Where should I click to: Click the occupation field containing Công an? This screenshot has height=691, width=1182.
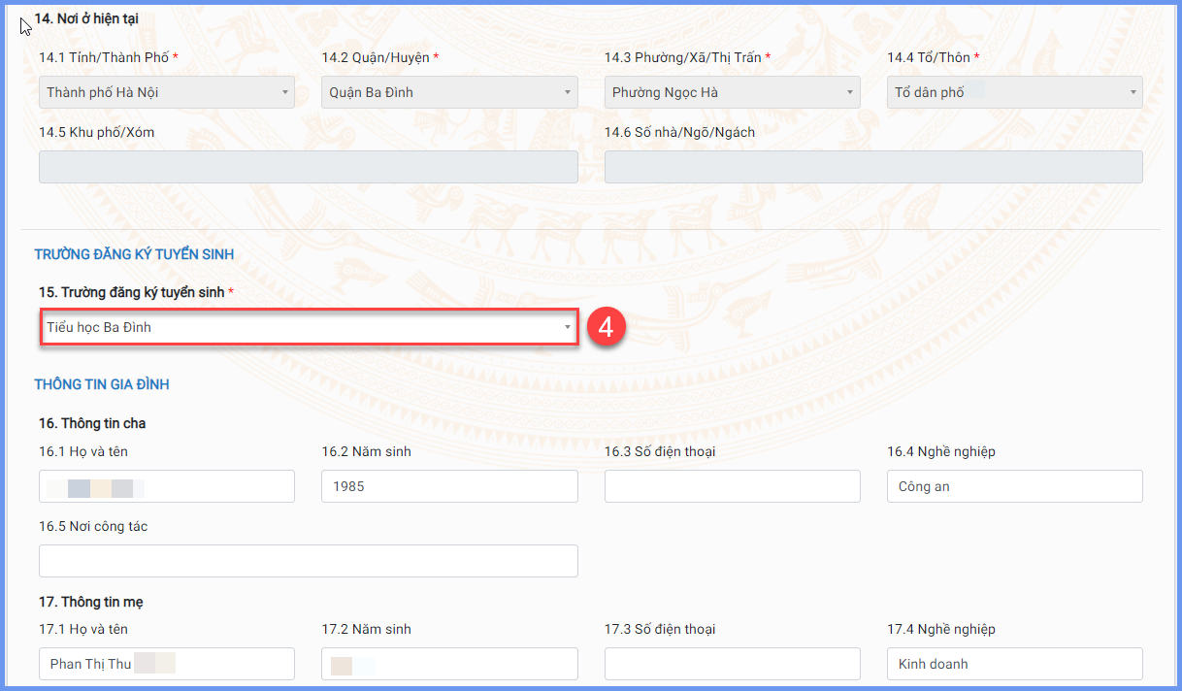pos(1014,486)
